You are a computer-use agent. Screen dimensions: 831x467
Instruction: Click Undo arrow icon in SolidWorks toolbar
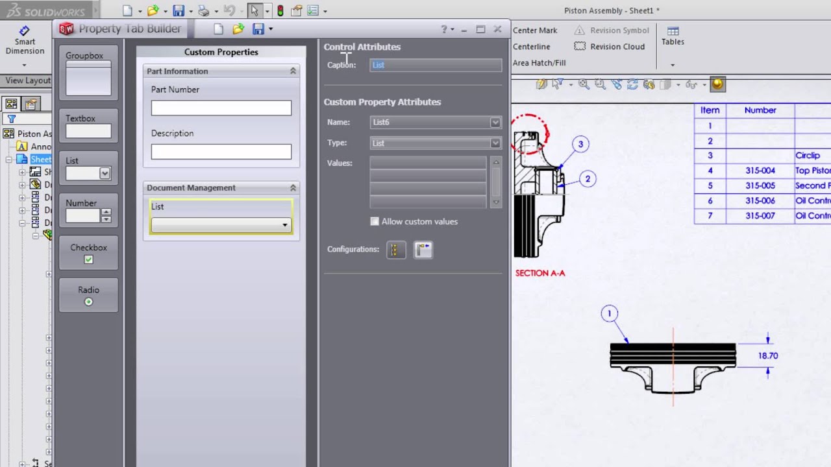click(x=229, y=10)
